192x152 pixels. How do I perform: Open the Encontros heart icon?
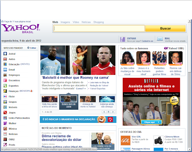pyautogui.click(x=5, y=81)
